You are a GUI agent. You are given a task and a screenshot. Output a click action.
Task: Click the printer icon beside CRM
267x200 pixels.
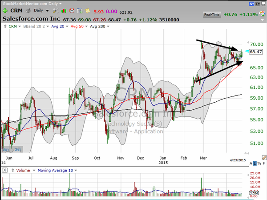click(28, 11)
